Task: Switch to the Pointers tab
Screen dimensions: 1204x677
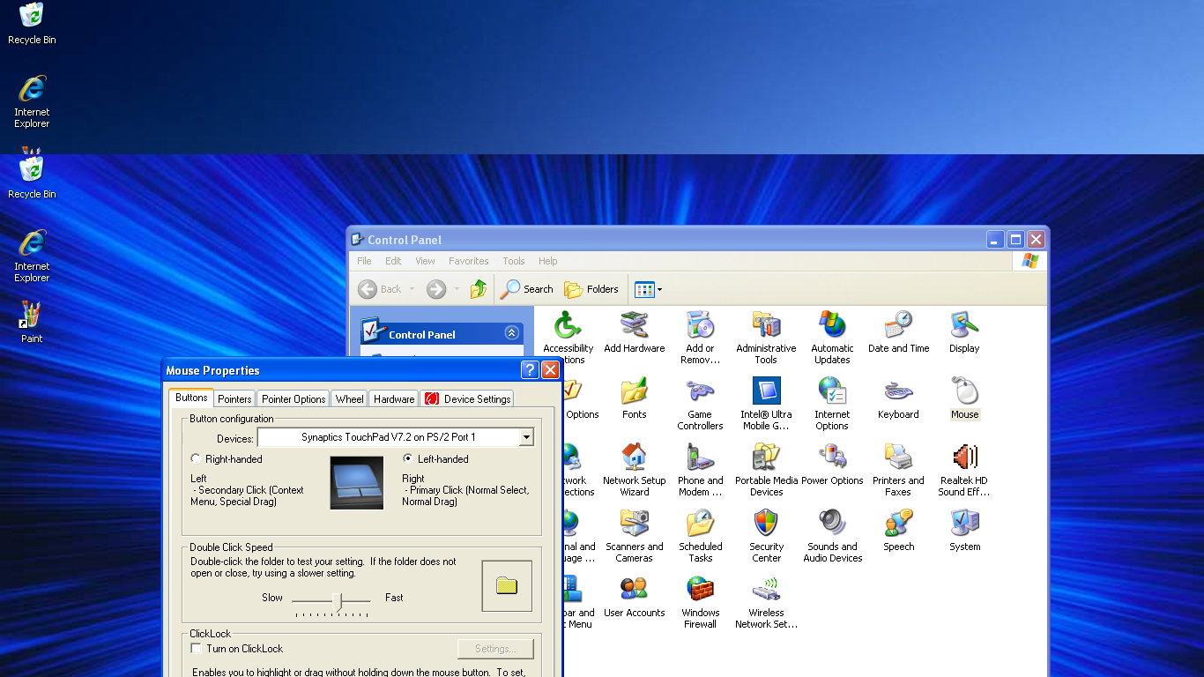Action: [234, 399]
